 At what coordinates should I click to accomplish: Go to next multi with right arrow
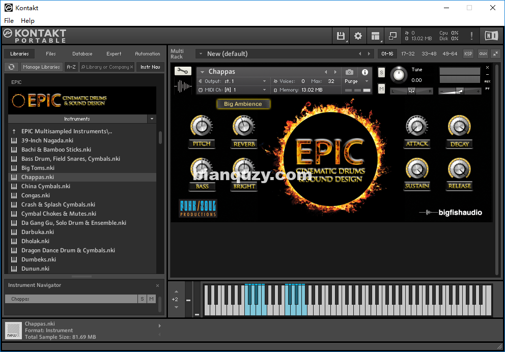coord(369,54)
